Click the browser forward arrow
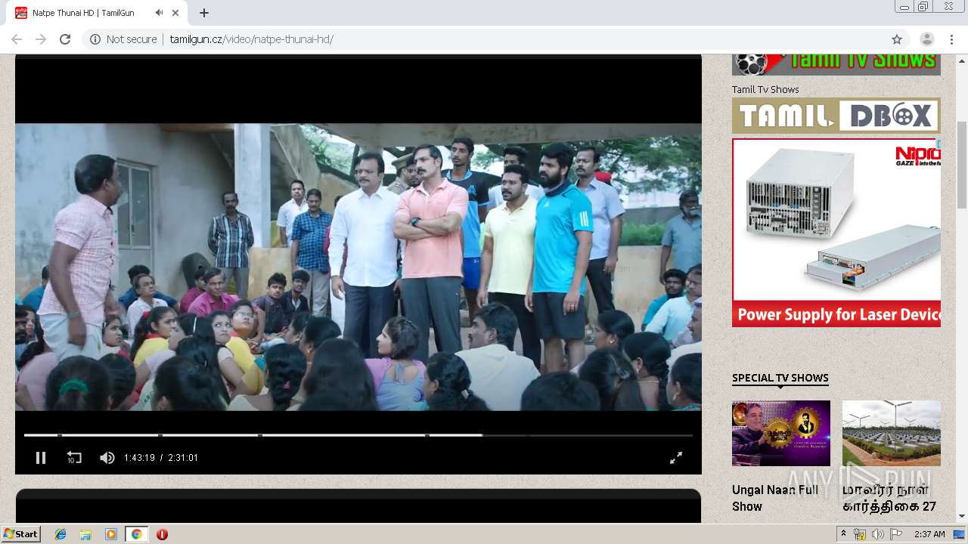The image size is (968, 544). 41,39
